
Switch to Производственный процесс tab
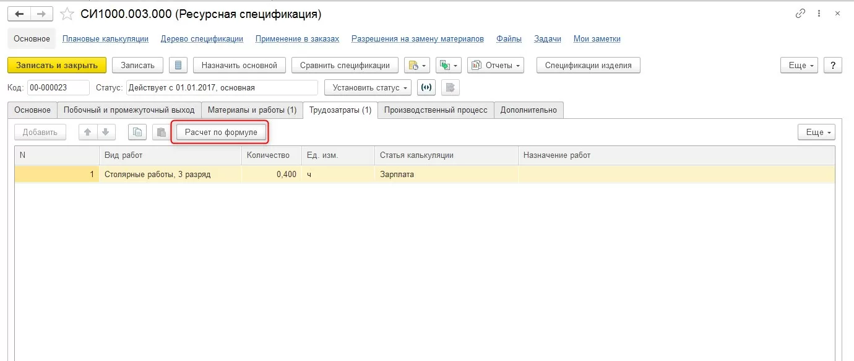pyautogui.click(x=436, y=110)
